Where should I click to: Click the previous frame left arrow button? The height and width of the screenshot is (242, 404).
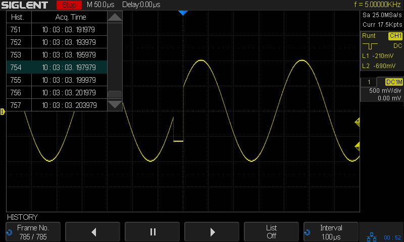(x=93, y=232)
